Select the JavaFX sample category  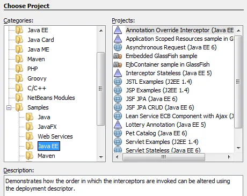coord(47,127)
